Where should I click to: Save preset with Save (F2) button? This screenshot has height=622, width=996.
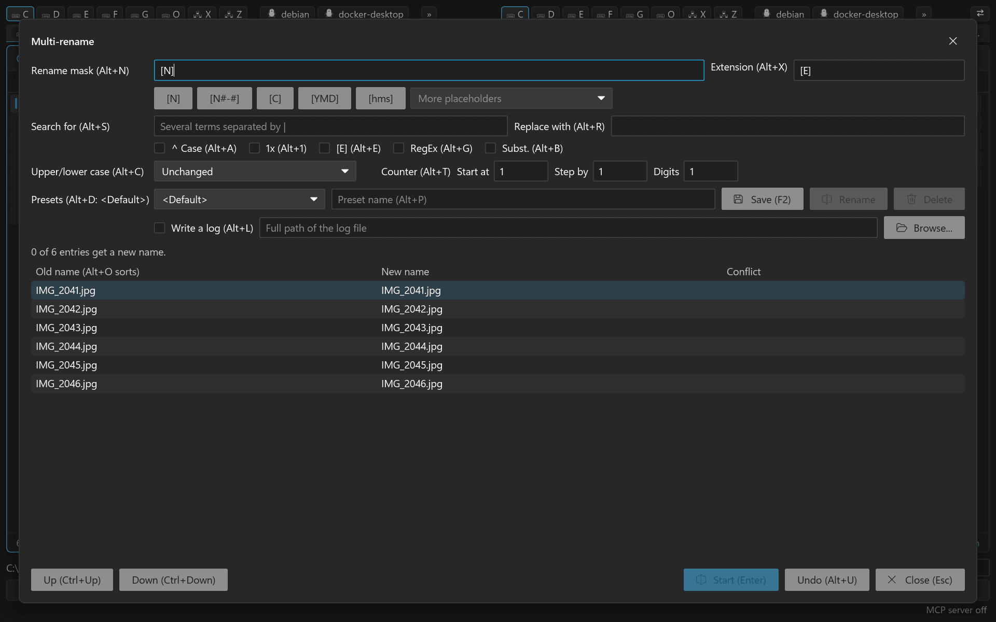click(x=763, y=200)
